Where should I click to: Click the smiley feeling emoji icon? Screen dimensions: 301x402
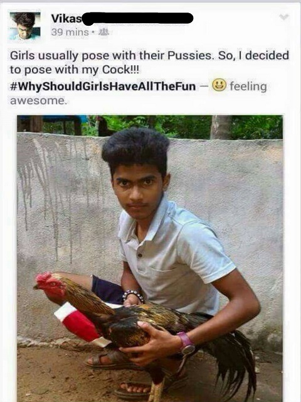click(x=219, y=85)
